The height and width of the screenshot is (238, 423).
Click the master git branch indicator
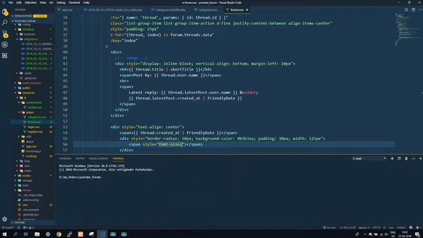8,227
